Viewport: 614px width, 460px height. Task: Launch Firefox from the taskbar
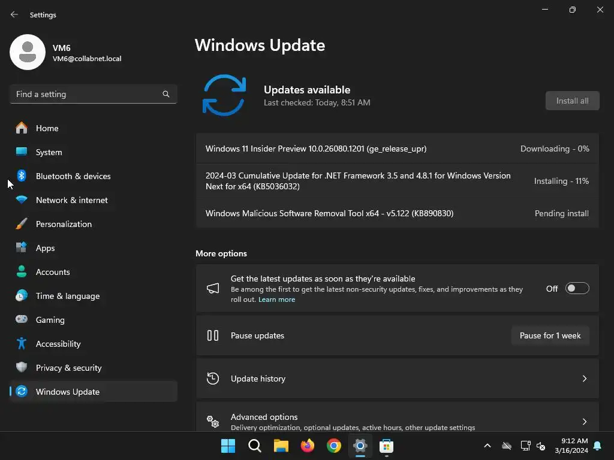click(308, 446)
